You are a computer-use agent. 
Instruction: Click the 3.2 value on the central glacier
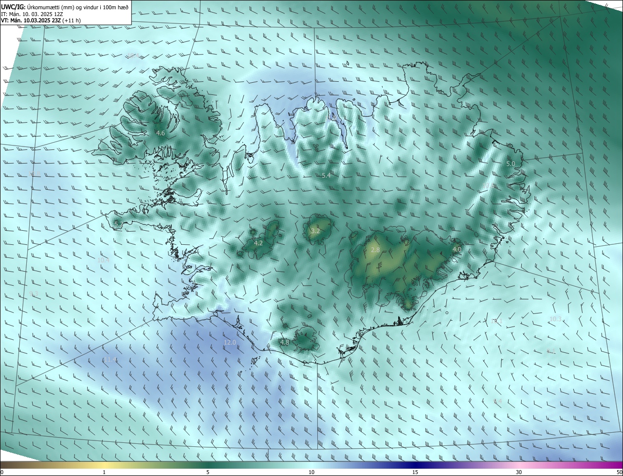pos(315,231)
